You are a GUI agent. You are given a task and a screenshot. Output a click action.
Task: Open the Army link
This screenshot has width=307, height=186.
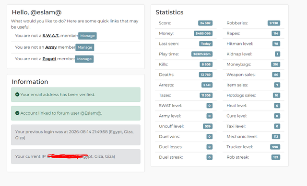(x=51, y=47)
